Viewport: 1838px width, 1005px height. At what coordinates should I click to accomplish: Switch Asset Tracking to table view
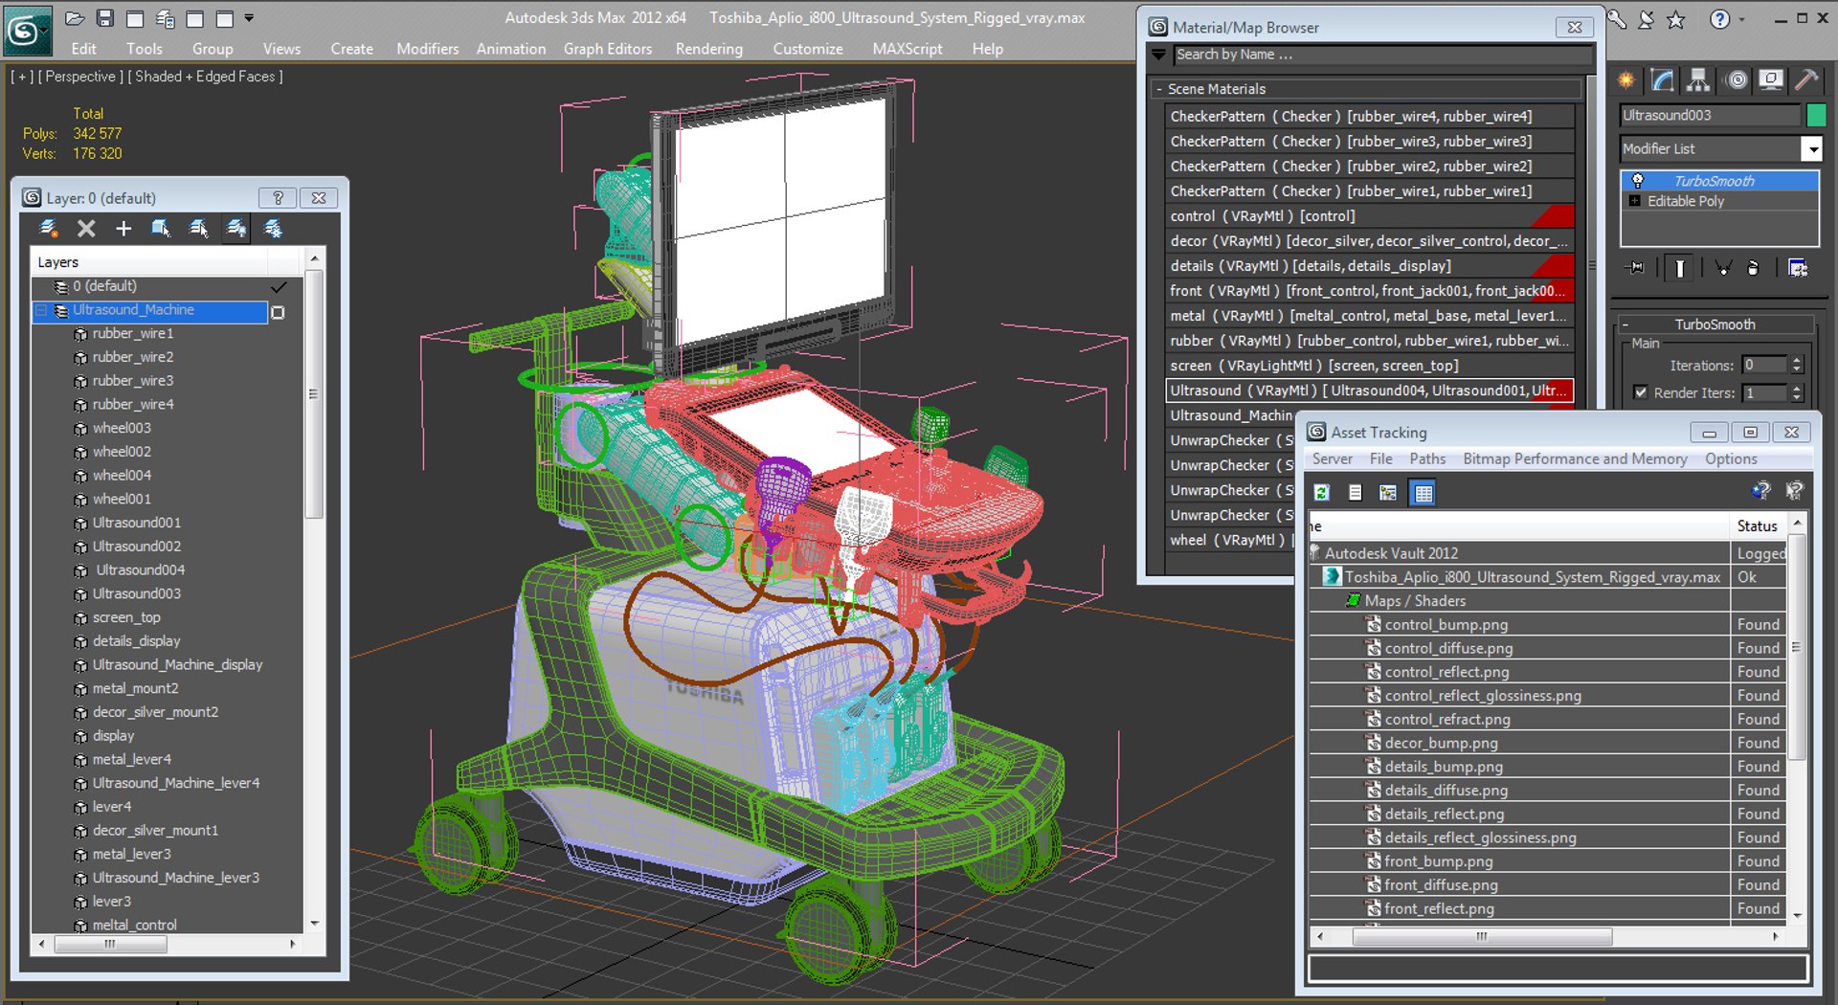pyautogui.click(x=1423, y=492)
